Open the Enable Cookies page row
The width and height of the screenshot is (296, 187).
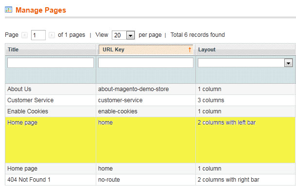click(151, 111)
